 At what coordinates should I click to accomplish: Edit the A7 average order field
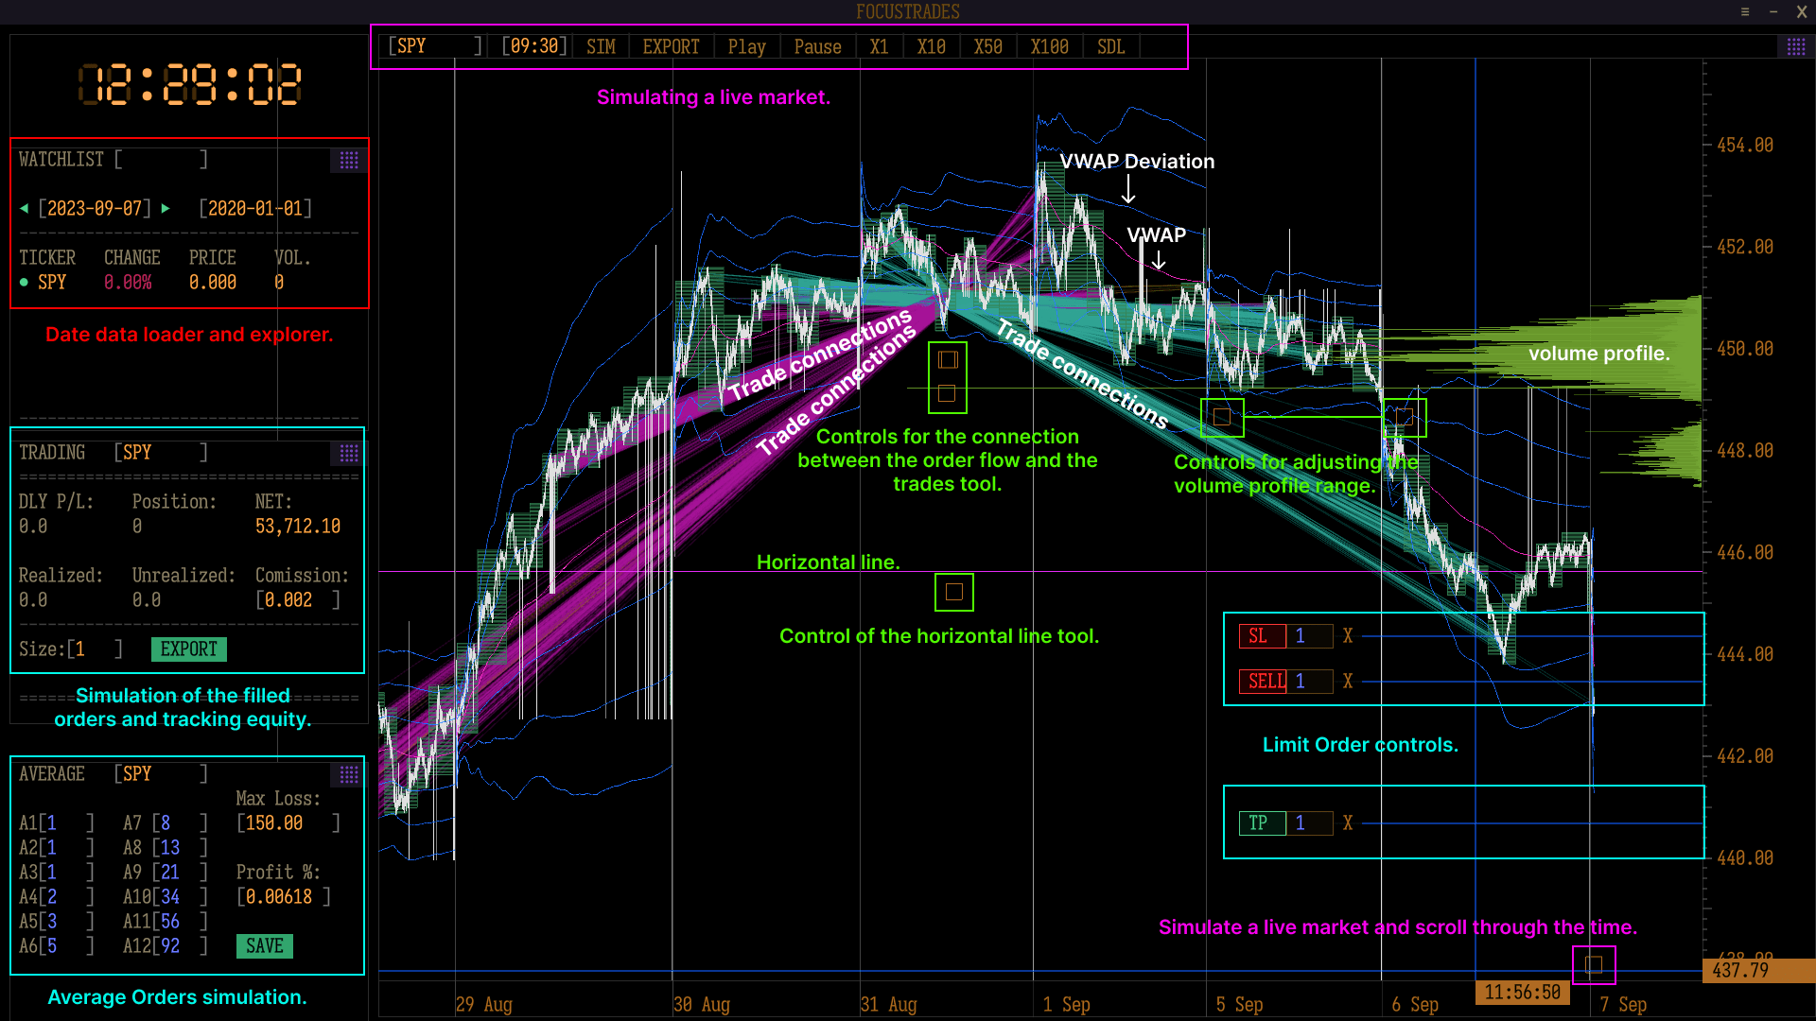click(x=180, y=823)
